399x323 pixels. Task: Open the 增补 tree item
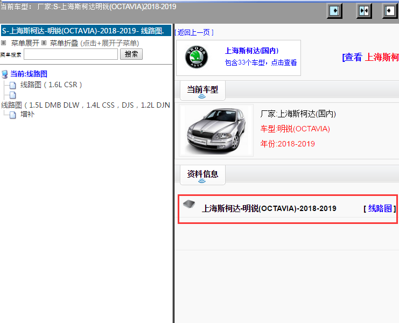27,114
